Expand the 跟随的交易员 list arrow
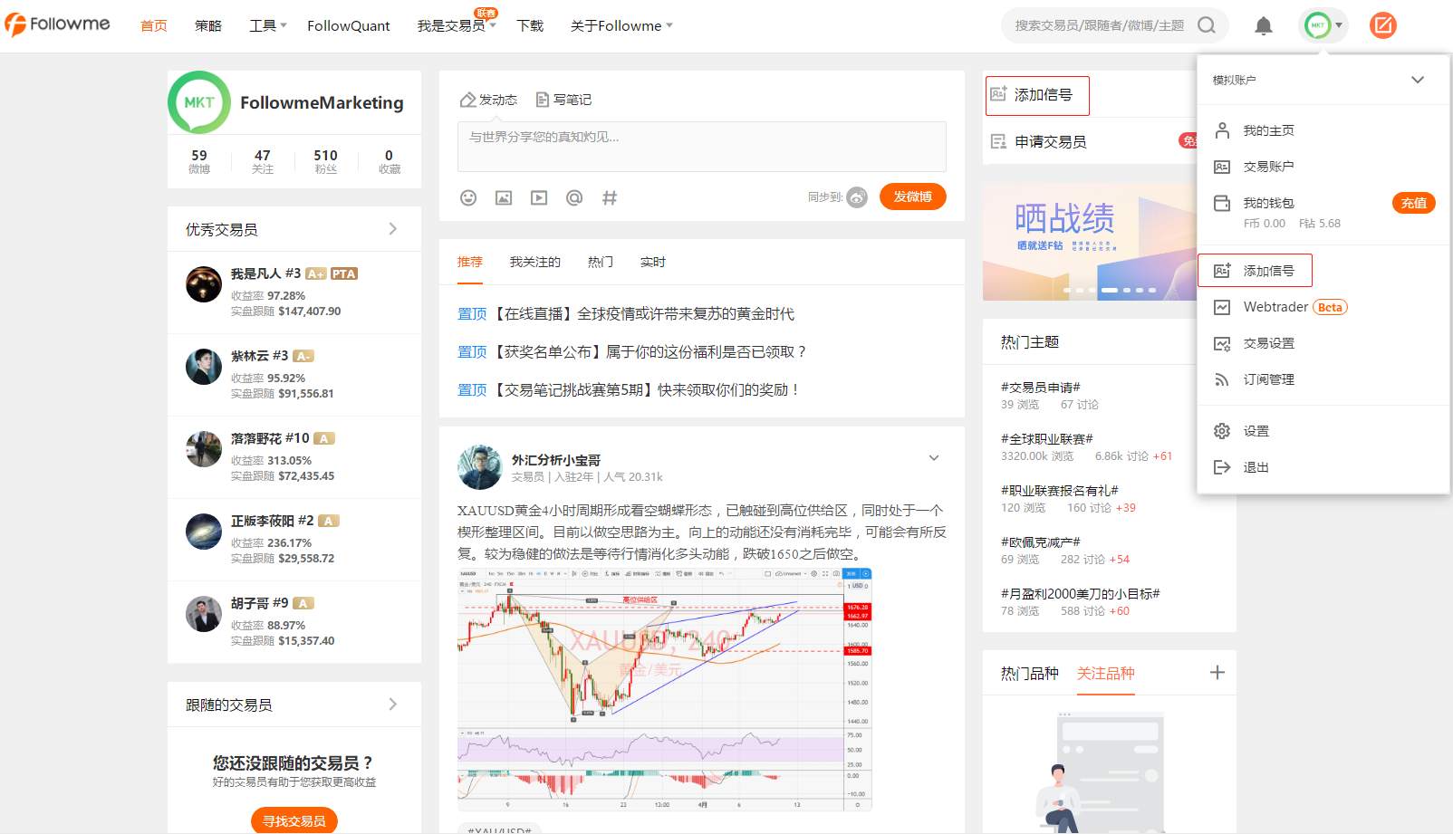Screen dimensions: 1453x834 point(392,705)
